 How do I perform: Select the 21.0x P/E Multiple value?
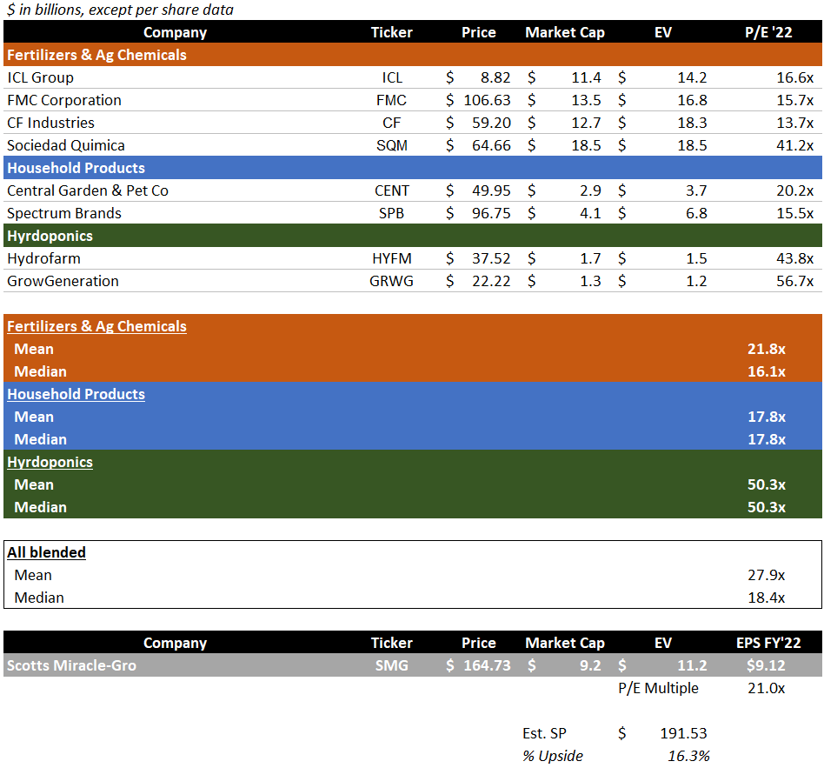point(766,688)
